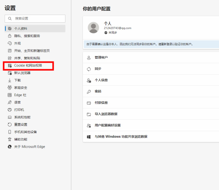Open 个人资料 settings section
Screen dimensions: 219x190
pos(35,28)
